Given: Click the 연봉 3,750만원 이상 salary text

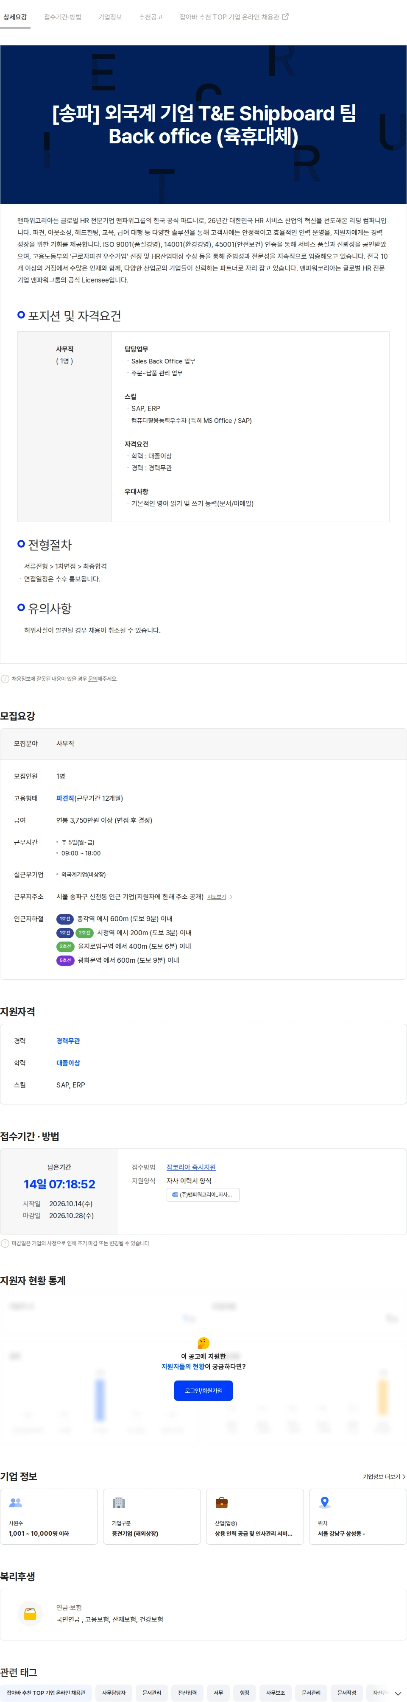Looking at the screenshot, I should pos(104,820).
